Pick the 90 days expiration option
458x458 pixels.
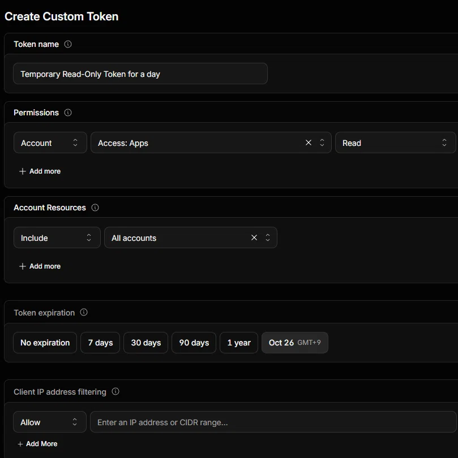[x=194, y=343]
